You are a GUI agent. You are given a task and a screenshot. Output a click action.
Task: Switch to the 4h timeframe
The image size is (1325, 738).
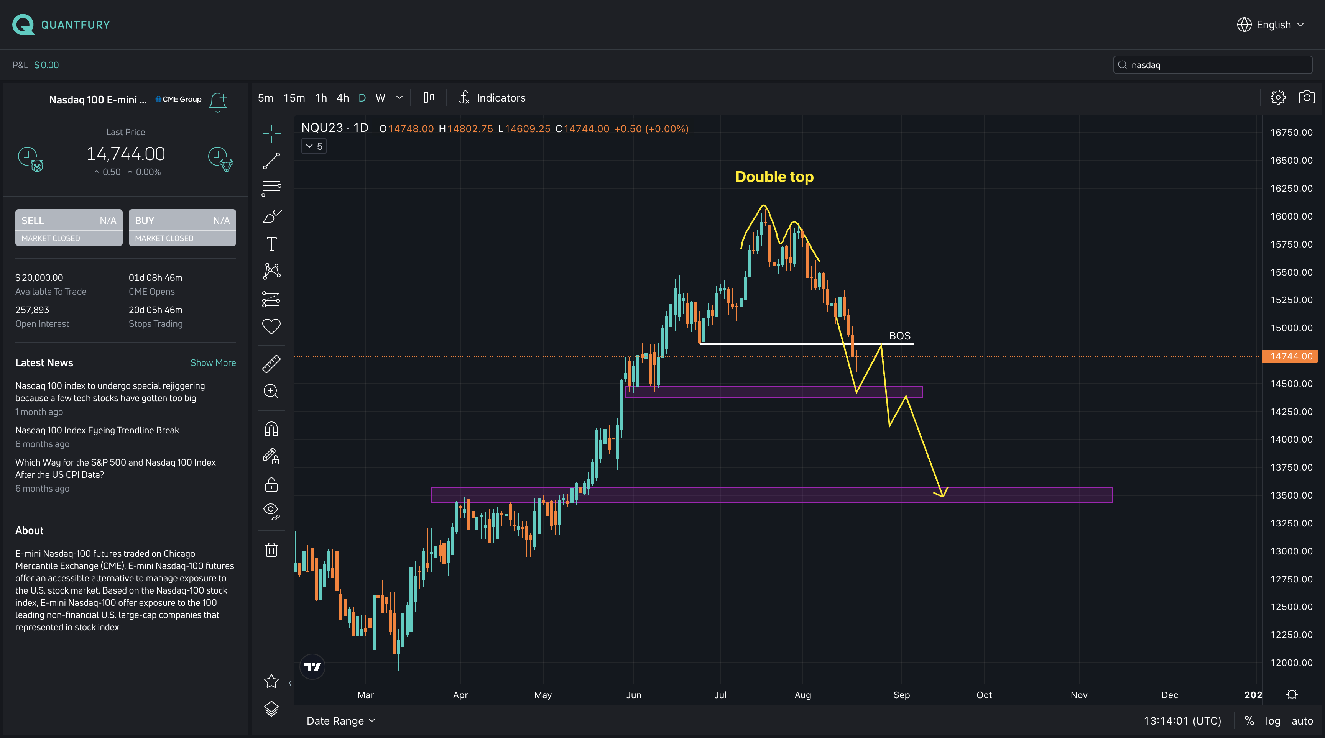click(343, 98)
